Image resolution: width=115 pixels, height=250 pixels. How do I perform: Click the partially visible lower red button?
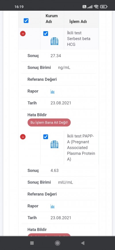(x=49, y=235)
